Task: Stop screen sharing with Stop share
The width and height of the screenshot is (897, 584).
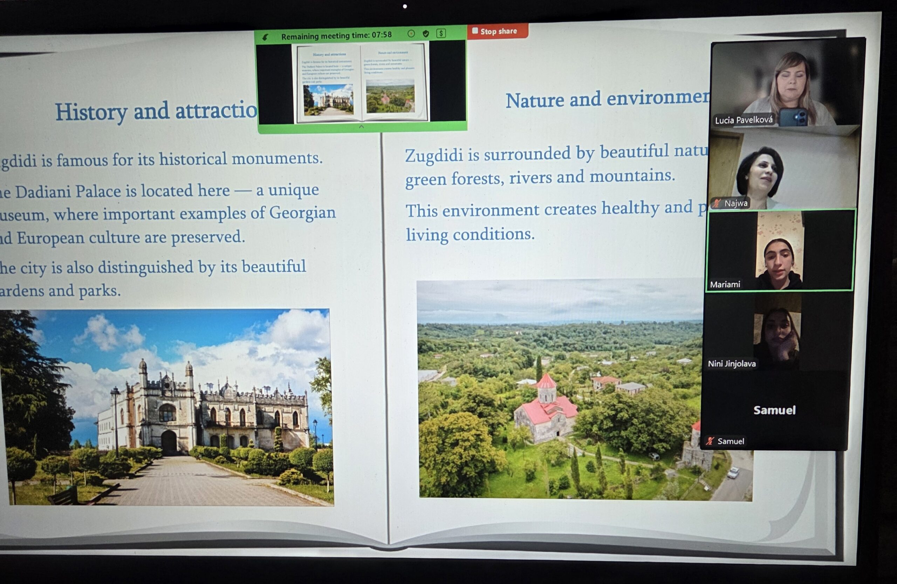Action: 498,31
